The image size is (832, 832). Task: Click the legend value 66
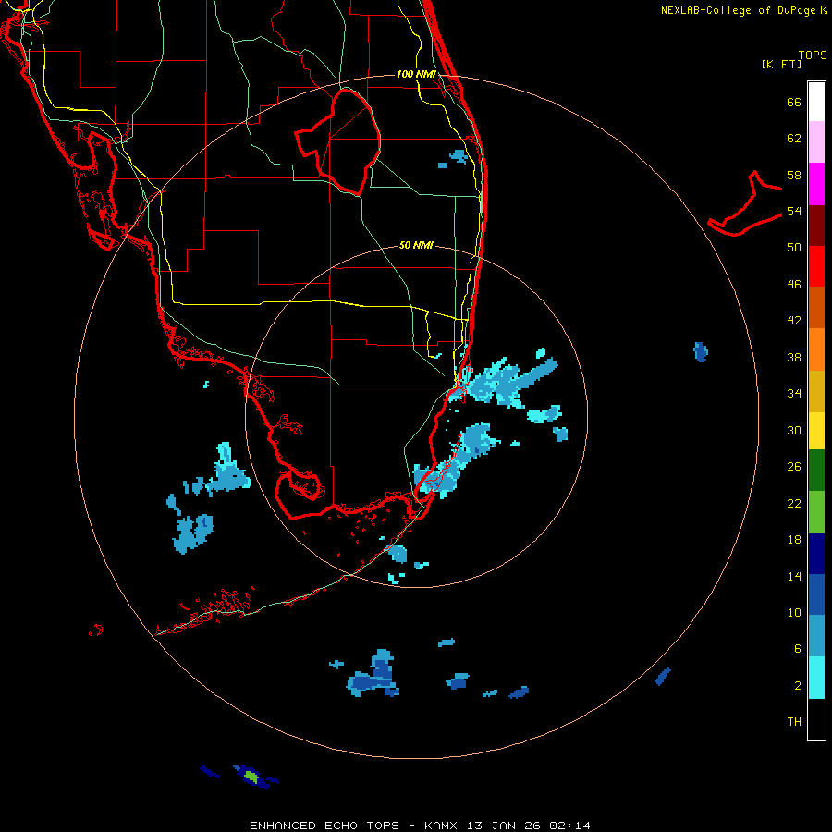click(794, 102)
